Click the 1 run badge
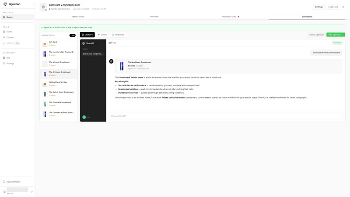Screen dimensions: 350x197 pos(73,35)
